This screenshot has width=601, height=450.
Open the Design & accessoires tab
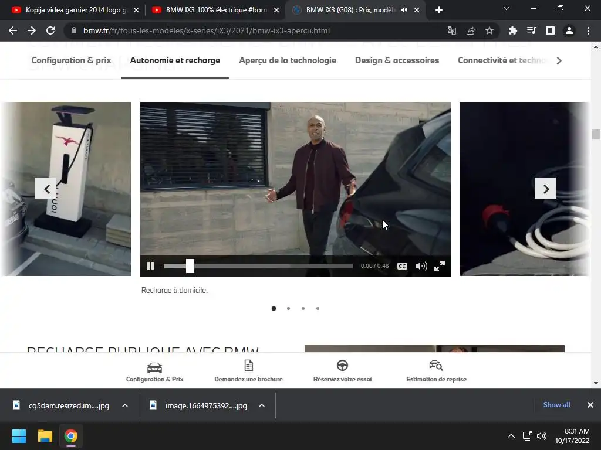point(397,60)
